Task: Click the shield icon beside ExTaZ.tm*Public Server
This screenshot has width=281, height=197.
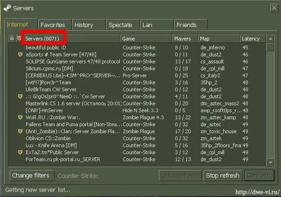Action: pyautogui.click(x=20, y=152)
